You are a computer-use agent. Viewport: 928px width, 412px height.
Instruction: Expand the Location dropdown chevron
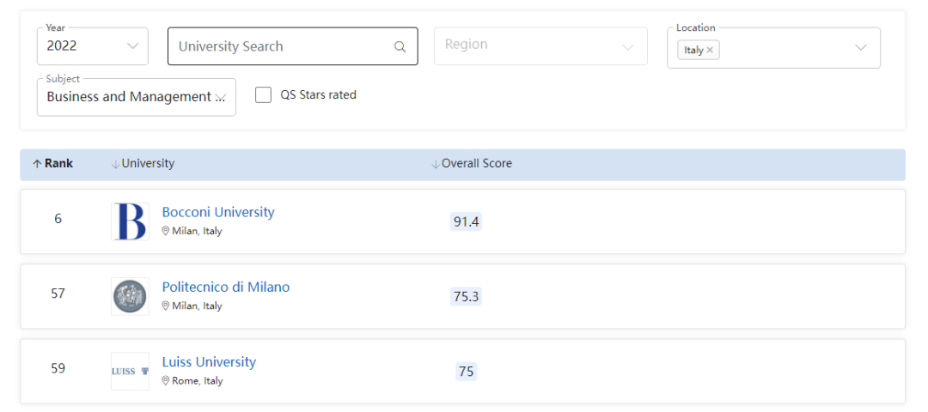click(860, 48)
